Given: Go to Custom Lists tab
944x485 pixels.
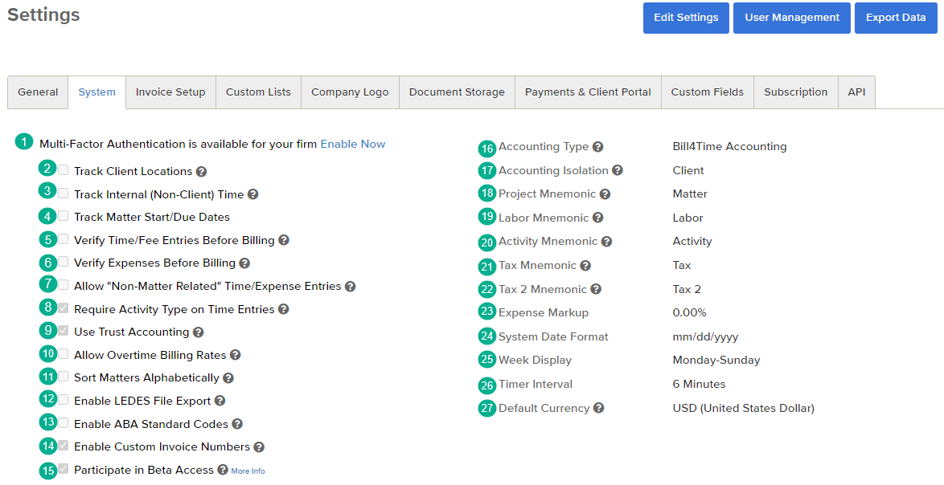Looking at the screenshot, I should coord(258,92).
